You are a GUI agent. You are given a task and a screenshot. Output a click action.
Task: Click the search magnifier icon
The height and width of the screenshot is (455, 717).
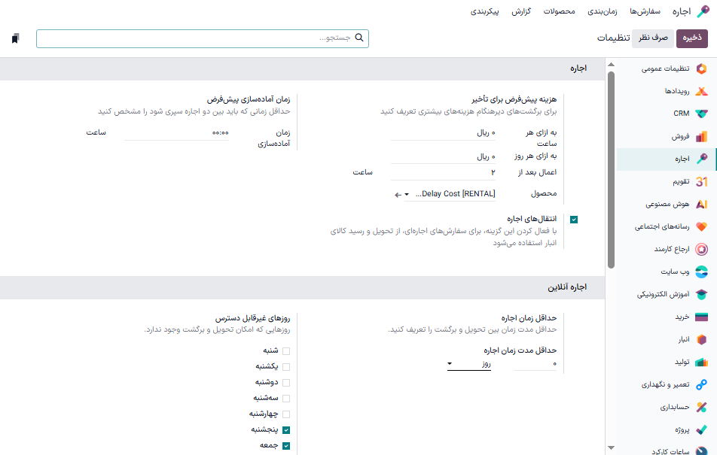[x=359, y=38]
